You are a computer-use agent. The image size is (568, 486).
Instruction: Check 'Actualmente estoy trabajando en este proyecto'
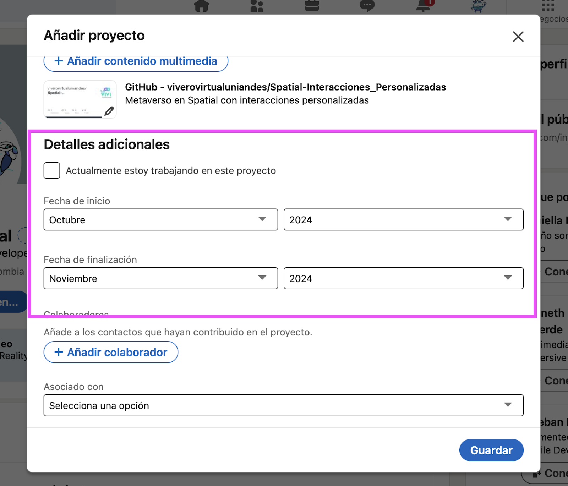click(x=52, y=170)
